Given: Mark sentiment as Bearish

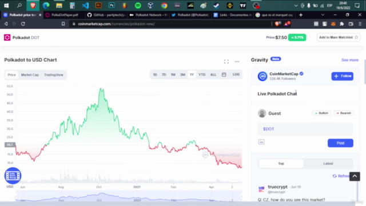Looking at the screenshot, I should pyautogui.click(x=344, y=113).
